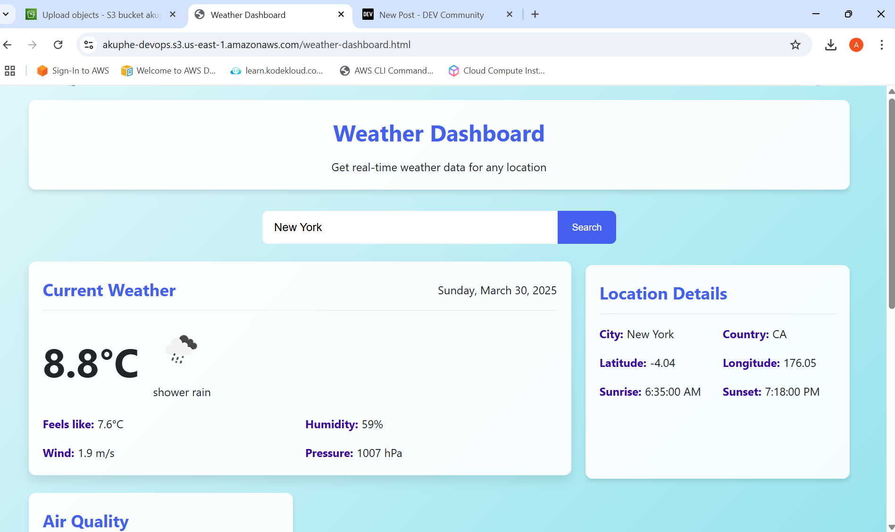Viewport: 895px width, 532px height.
Task: Bookmark this page with the star icon
Action: 795,45
